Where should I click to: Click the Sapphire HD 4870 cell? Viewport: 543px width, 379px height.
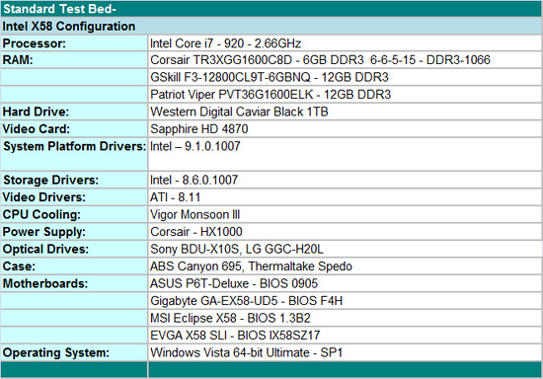pyautogui.click(x=345, y=129)
